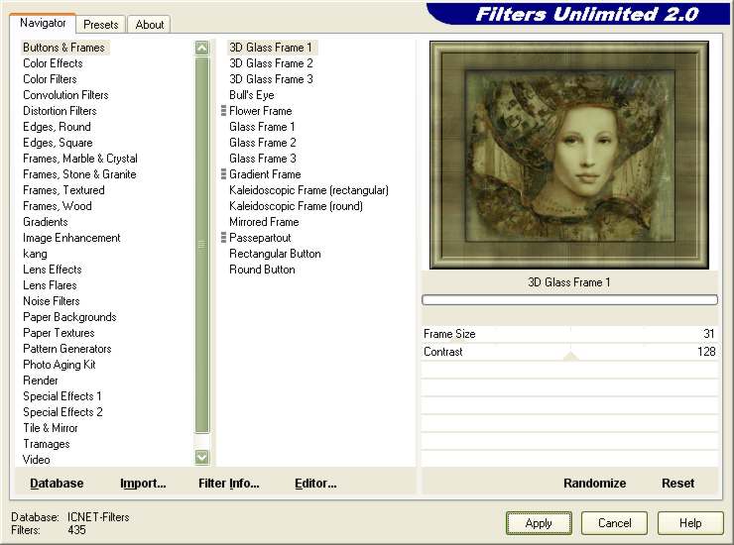The height and width of the screenshot is (545, 734).
Task: Click the progress bar under the preview
Action: coord(569,300)
